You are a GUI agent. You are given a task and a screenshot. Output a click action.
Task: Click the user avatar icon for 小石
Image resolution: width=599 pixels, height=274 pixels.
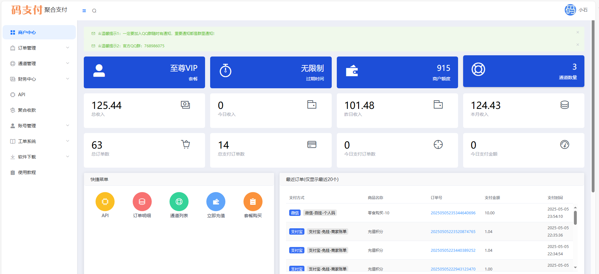click(570, 10)
